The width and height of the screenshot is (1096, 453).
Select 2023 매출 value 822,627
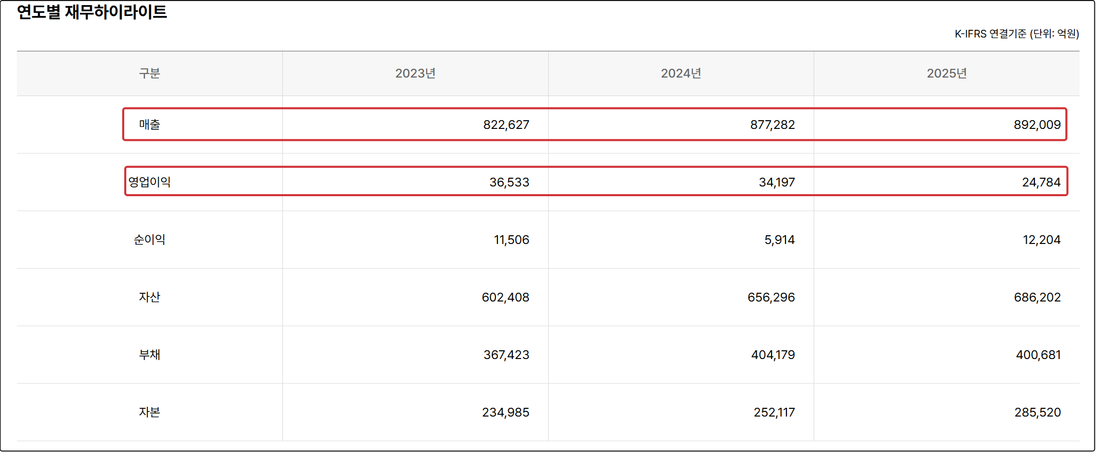506,125
